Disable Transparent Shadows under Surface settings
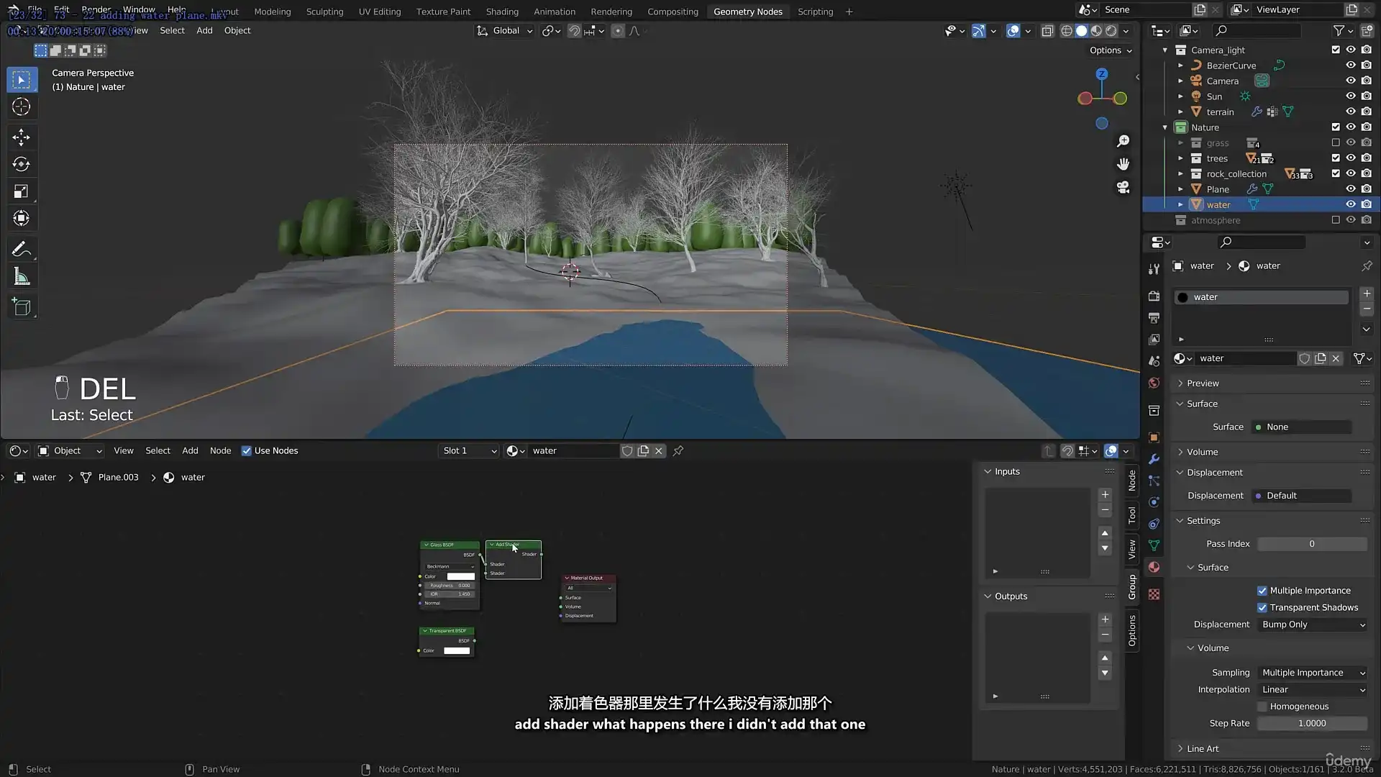Image resolution: width=1381 pixels, height=777 pixels. tap(1262, 607)
